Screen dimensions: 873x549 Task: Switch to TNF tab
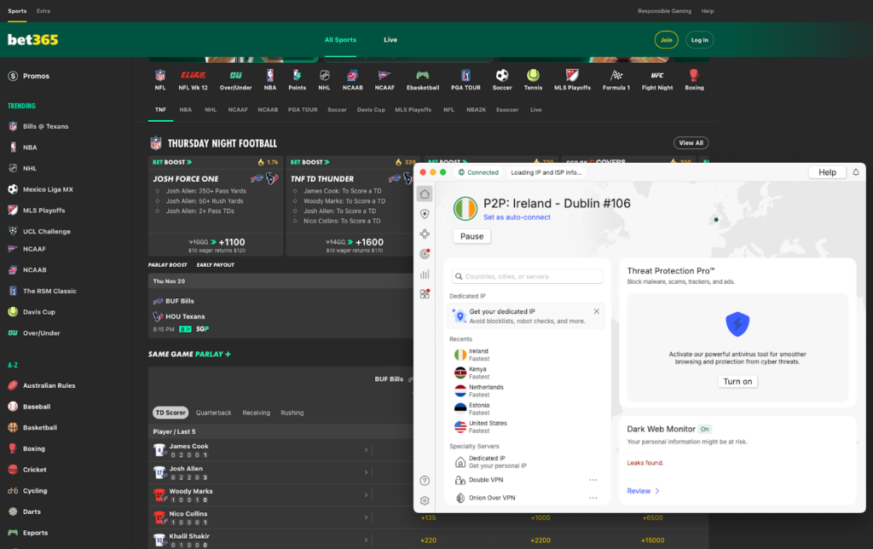pyautogui.click(x=160, y=110)
